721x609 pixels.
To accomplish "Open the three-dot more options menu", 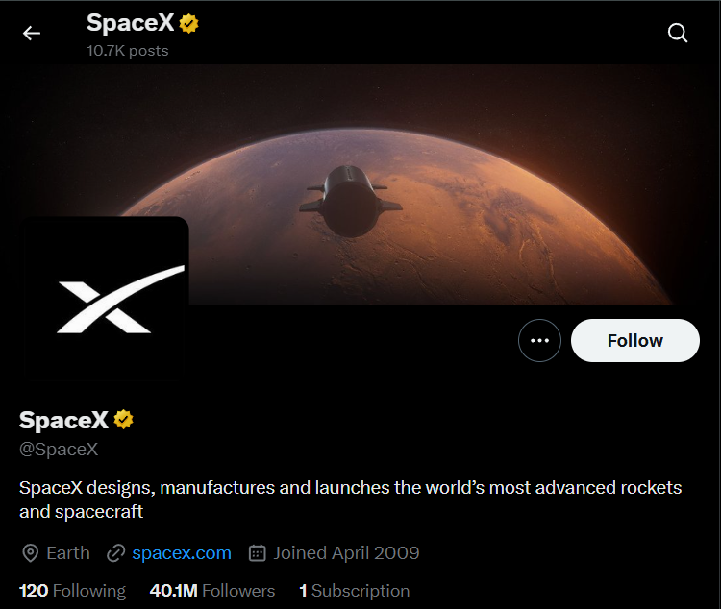I will 539,340.
